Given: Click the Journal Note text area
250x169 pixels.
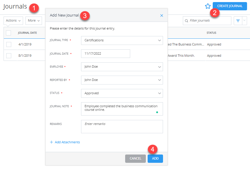Looking at the screenshot, I should point(122,109).
